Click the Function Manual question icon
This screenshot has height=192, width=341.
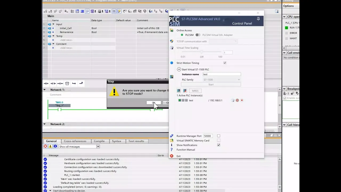172,150
